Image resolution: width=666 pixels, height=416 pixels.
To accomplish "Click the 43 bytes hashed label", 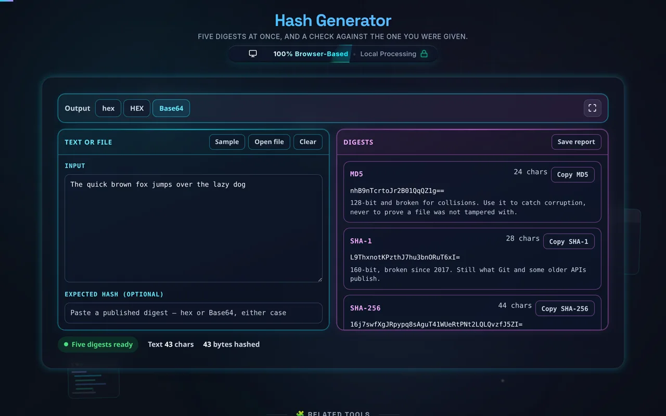I will coord(231,344).
